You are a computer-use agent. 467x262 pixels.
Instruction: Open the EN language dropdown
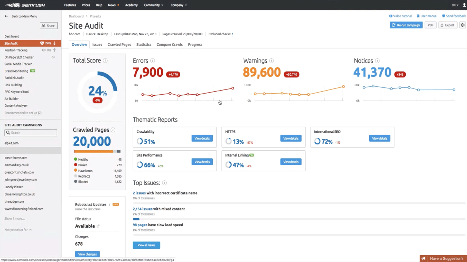pos(455,5)
